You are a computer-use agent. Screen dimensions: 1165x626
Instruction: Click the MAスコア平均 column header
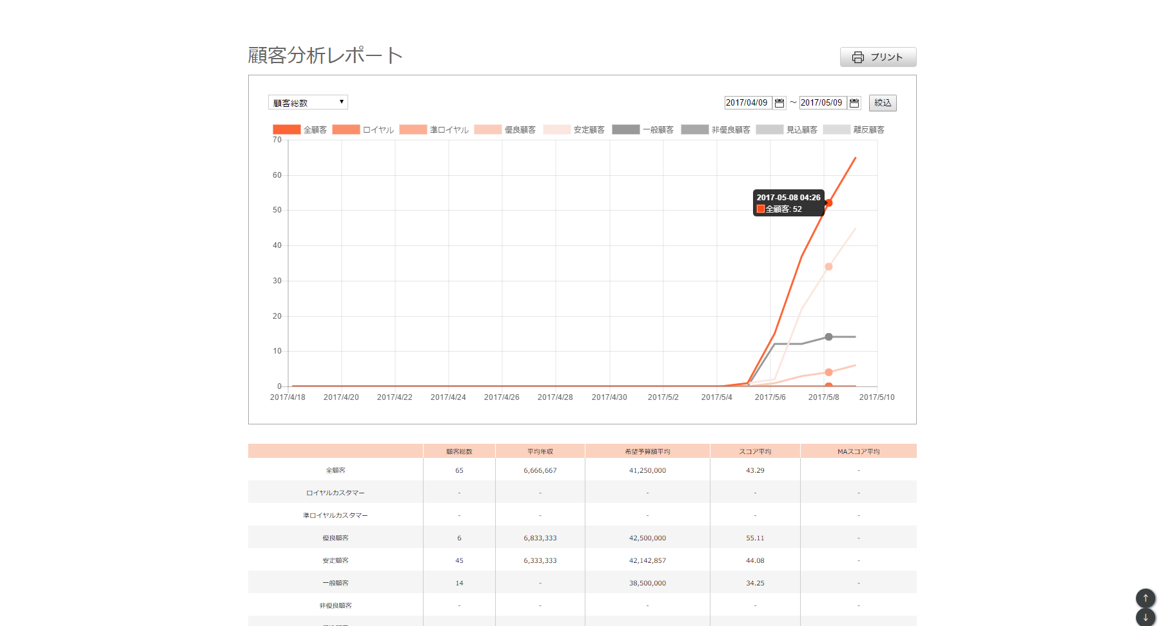point(858,451)
